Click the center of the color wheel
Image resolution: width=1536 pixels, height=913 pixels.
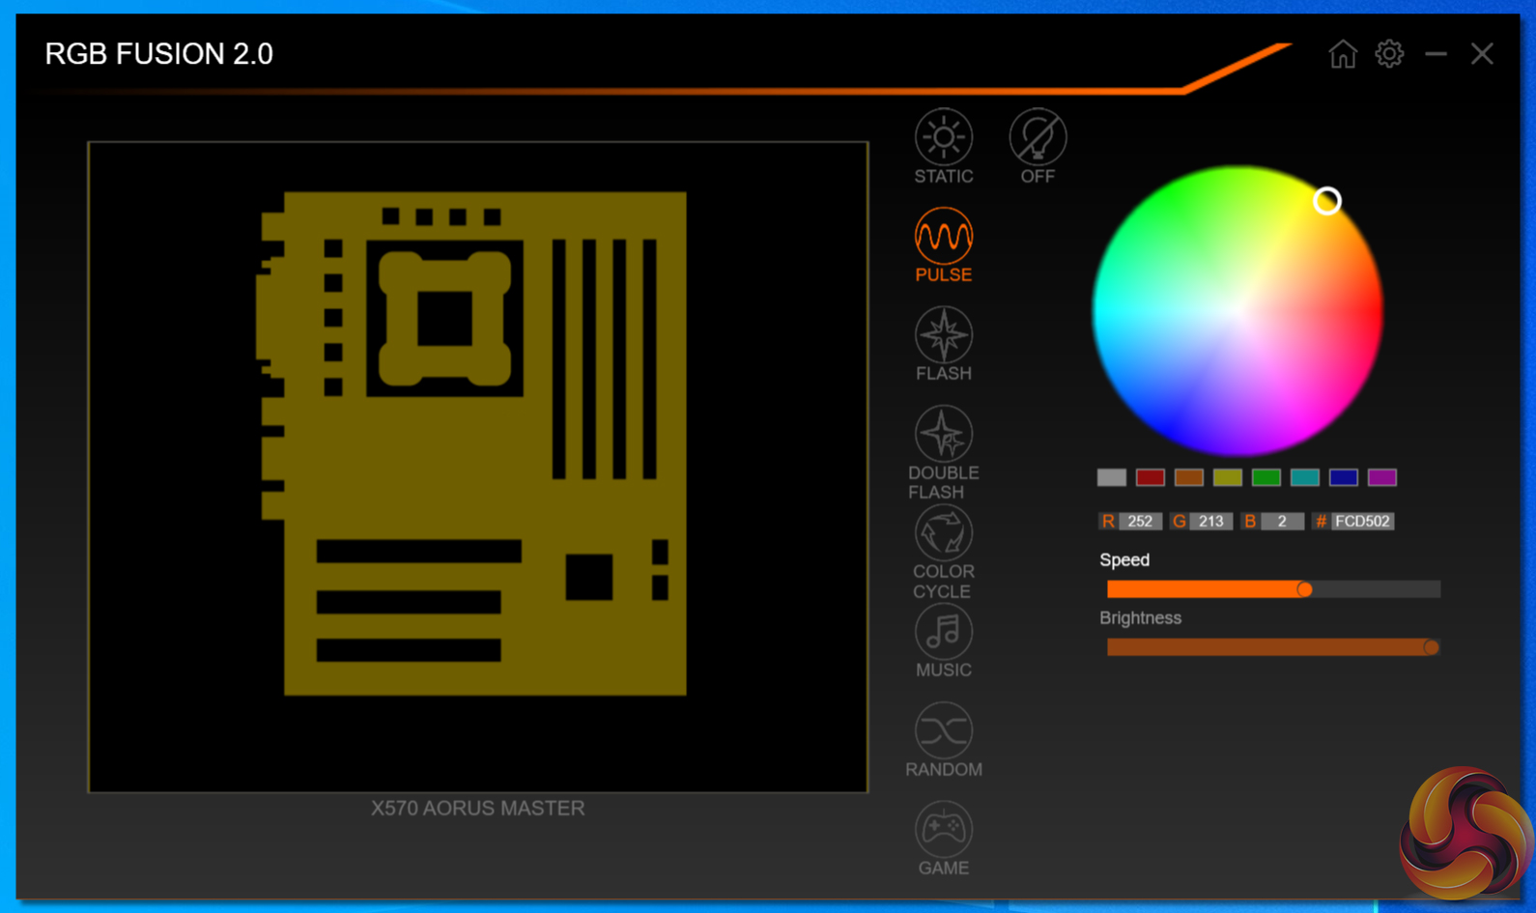(1237, 311)
